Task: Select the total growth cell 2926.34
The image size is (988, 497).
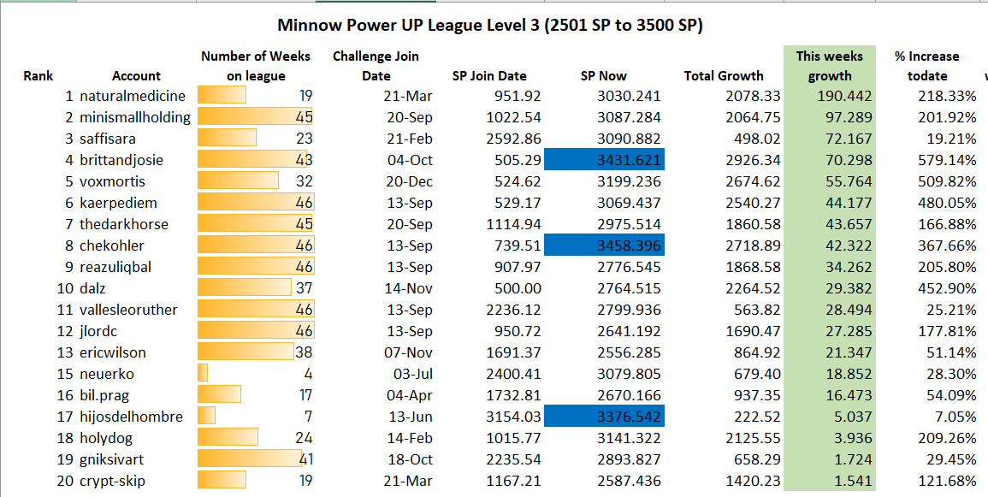Action: point(753,160)
